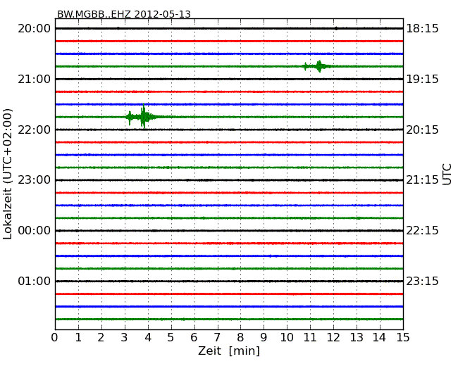This screenshot has height=366, width=458.
Task: Pick the x-axis tick label 15
Action: click(403, 337)
